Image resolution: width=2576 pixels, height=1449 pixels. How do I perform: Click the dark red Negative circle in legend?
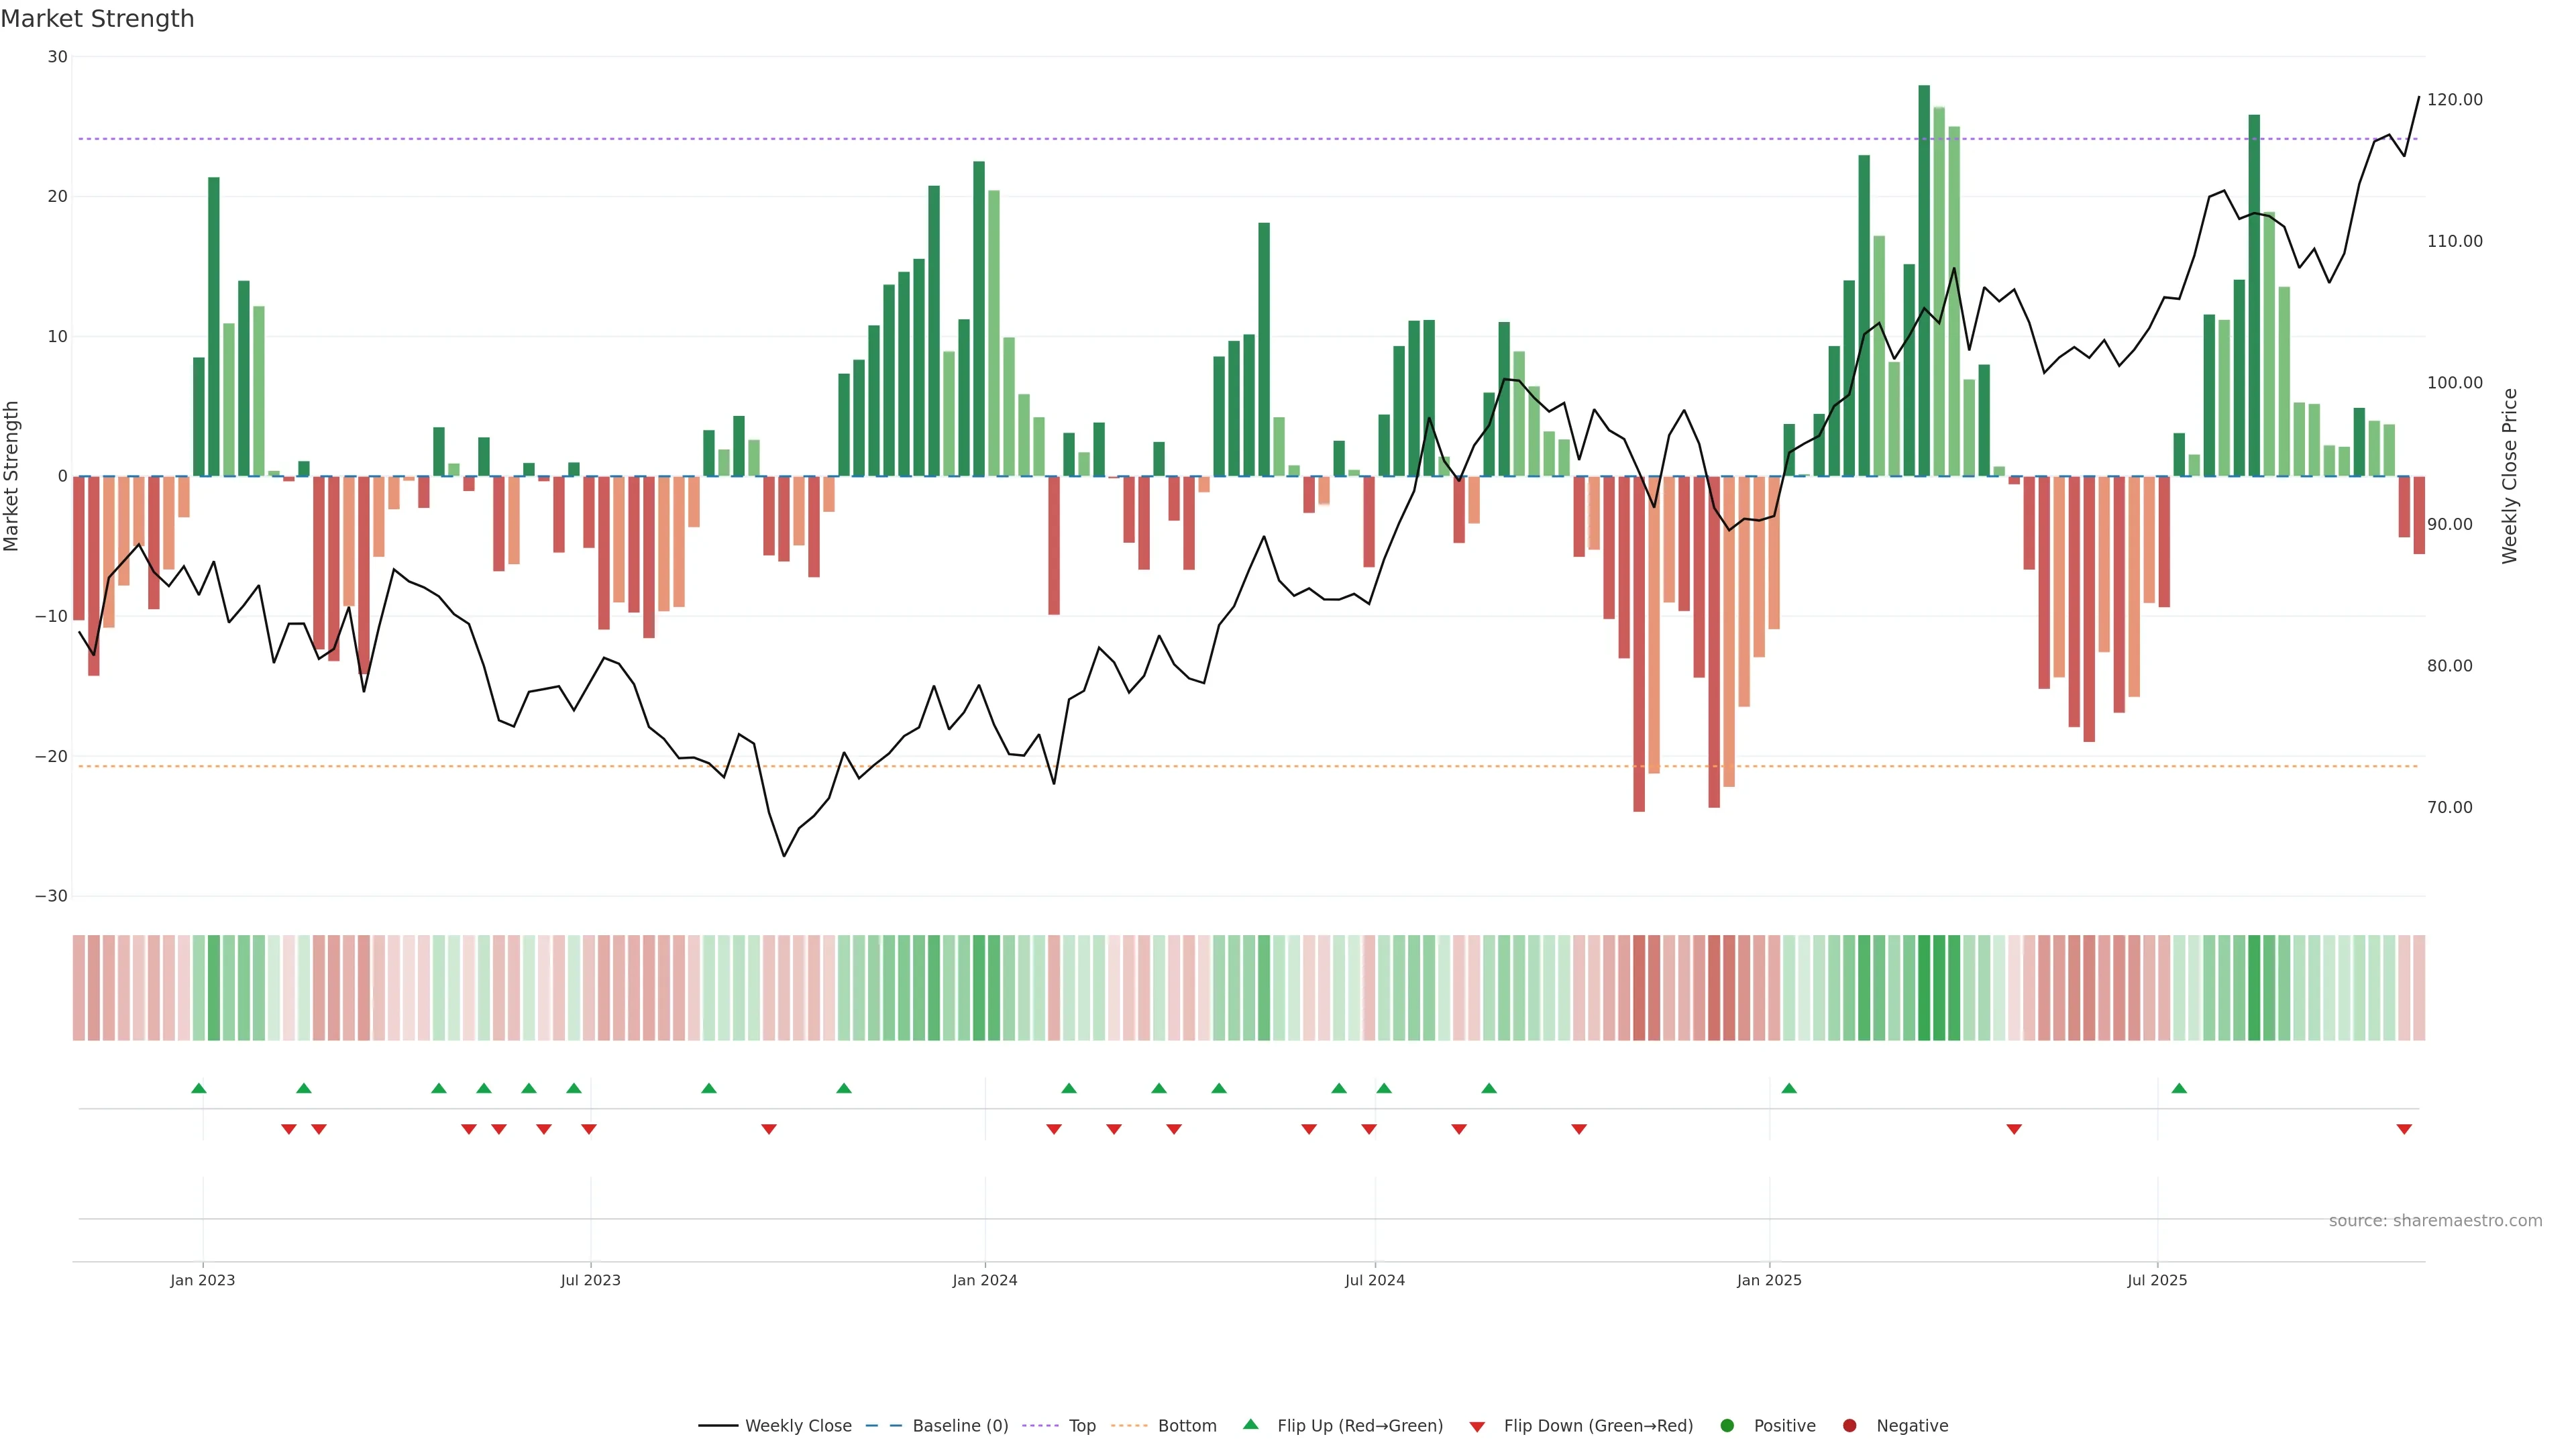[1849, 1426]
